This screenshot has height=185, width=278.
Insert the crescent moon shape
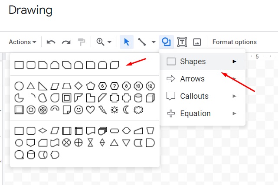(x=126, y=110)
